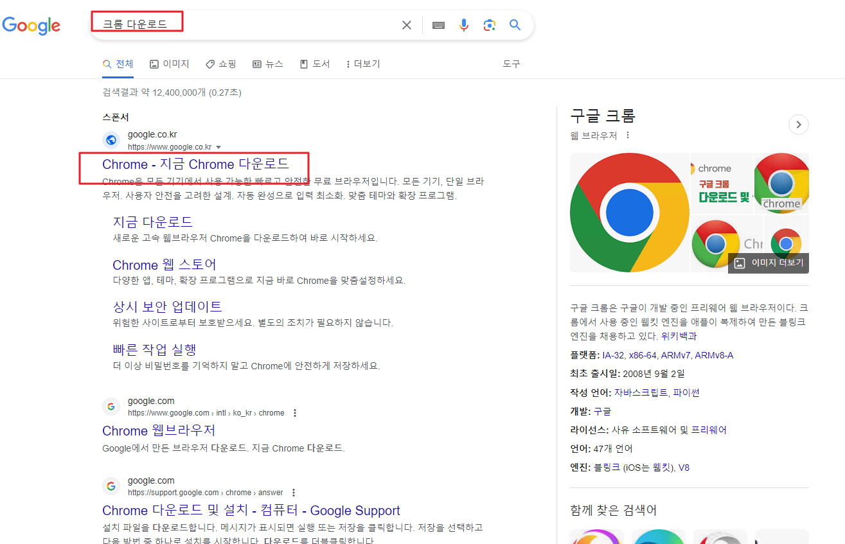Click the 이미지 더보기 button

769,263
